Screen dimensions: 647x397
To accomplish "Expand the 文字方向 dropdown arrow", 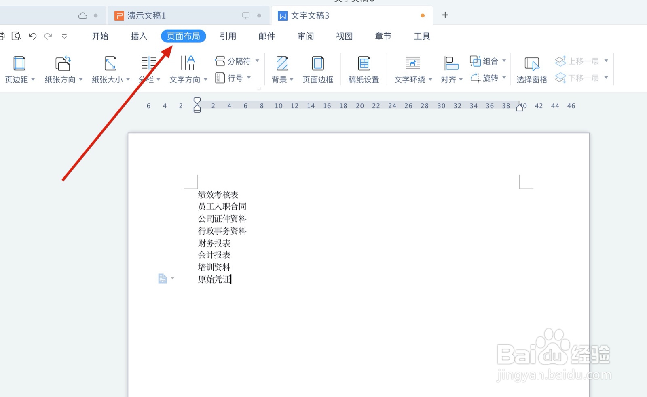I will [x=205, y=80].
